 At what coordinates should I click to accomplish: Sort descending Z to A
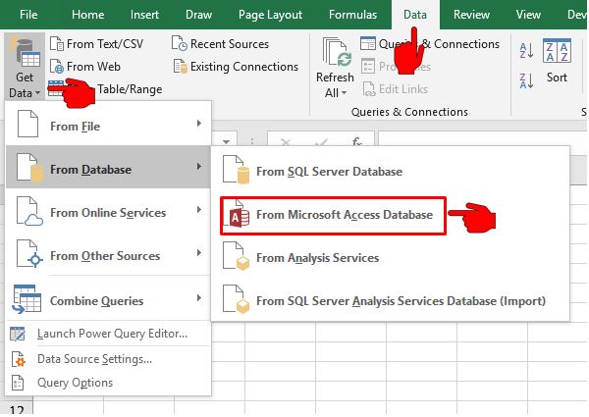[526, 80]
